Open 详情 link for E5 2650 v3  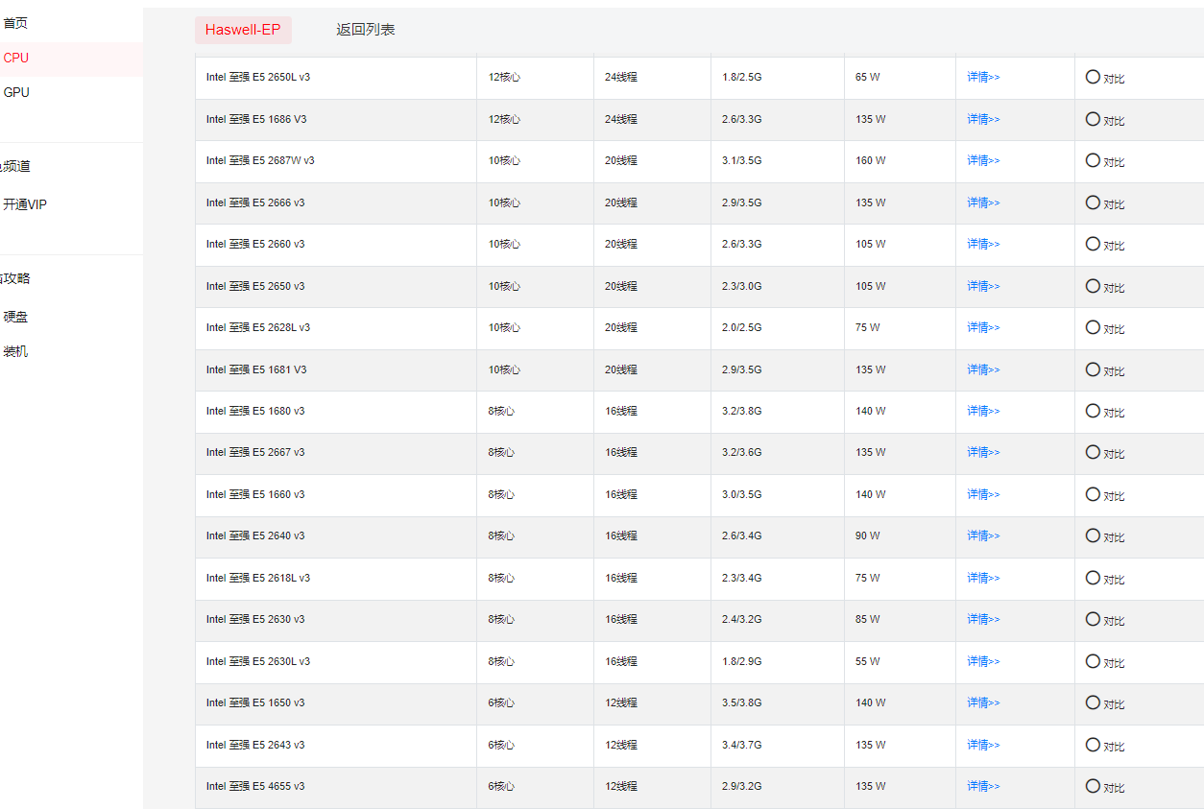point(983,286)
